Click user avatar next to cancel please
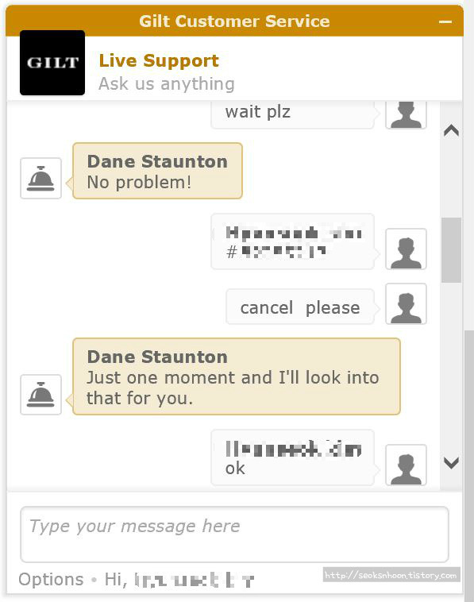This screenshot has width=474, height=602. (406, 303)
